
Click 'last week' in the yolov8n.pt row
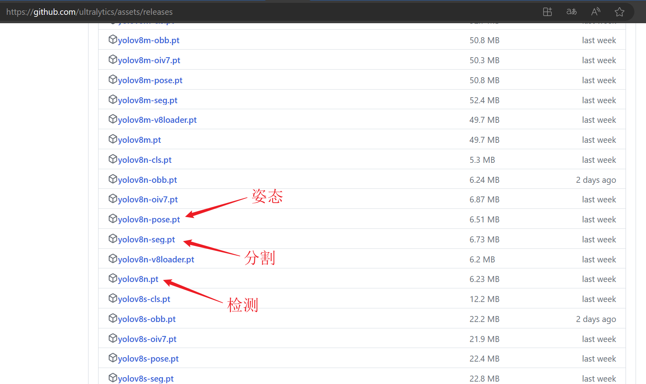(599, 279)
